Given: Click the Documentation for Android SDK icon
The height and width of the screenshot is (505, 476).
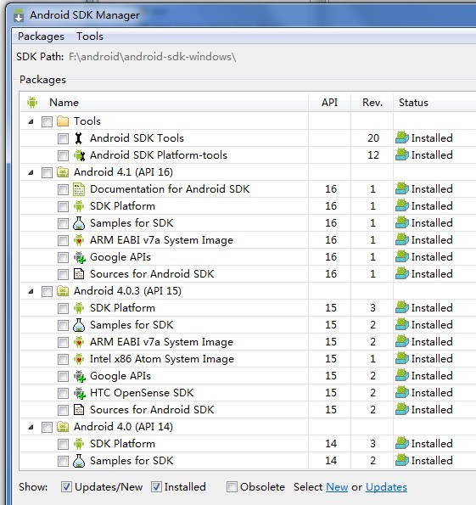Looking at the screenshot, I should click(x=79, y=189).
